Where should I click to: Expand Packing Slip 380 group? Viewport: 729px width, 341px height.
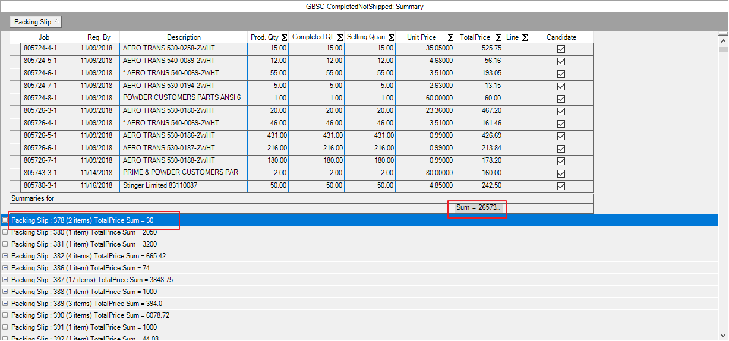pyautogui.click(x=5, y=232)
